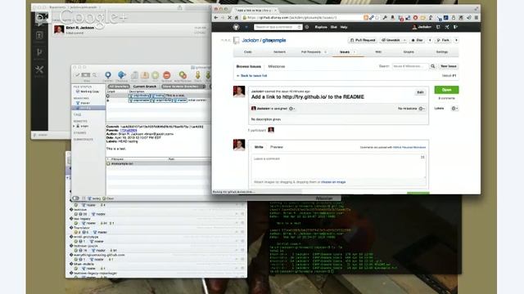Click the Fetch arrow icon in SourceTree toolbar
Image resolution: width=524 pixels, height=294 pixels.
click(198, 75)
